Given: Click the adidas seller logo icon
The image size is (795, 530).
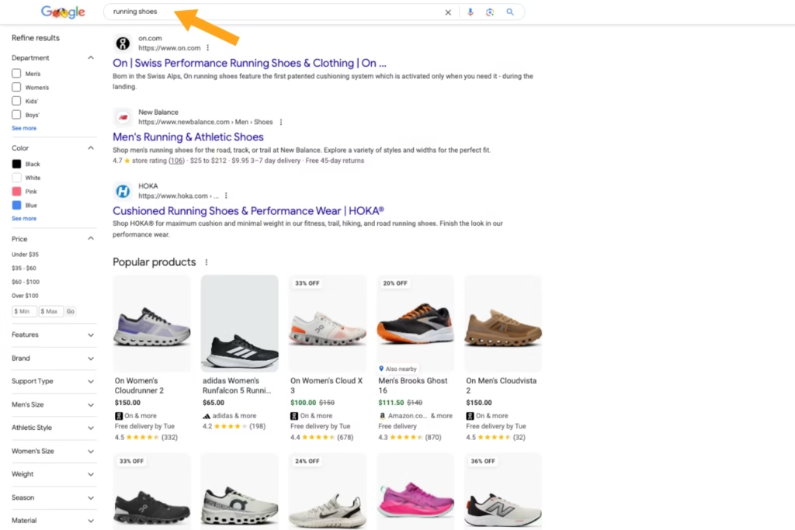Looking at the screenshot, I should point(207,416).
